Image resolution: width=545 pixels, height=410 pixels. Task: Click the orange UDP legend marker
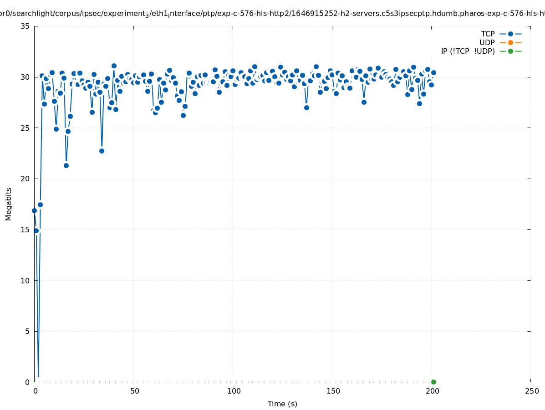click(x=510, y=42)
